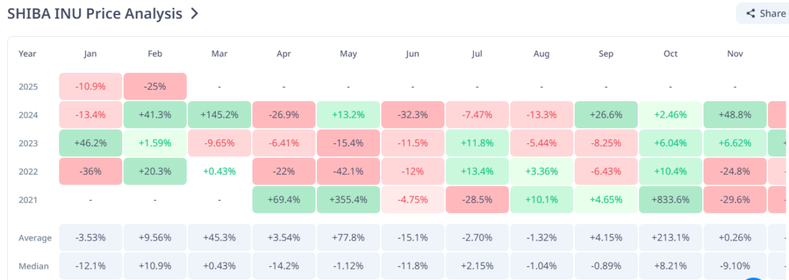Click the May column header
This screenshot has width=789, height=280.
348,54
